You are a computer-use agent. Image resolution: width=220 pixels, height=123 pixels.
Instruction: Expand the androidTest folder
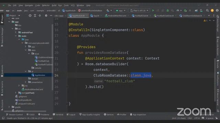(x=16, y=32)
